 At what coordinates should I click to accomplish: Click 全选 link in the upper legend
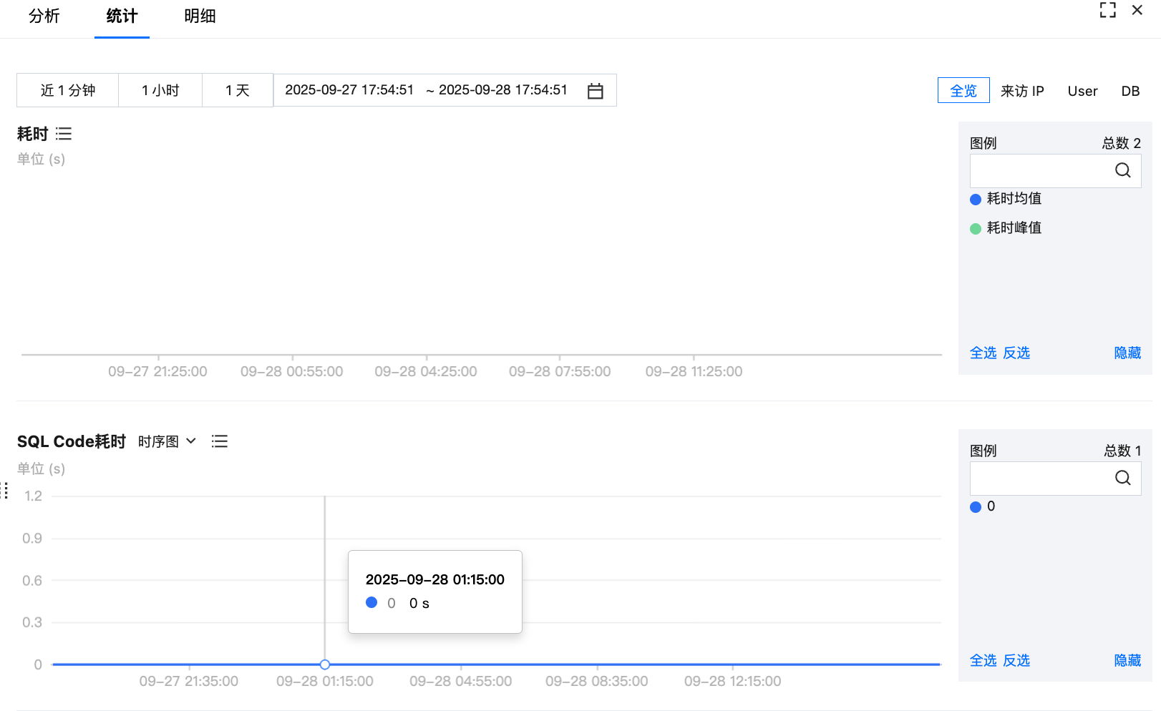(983, 353)
